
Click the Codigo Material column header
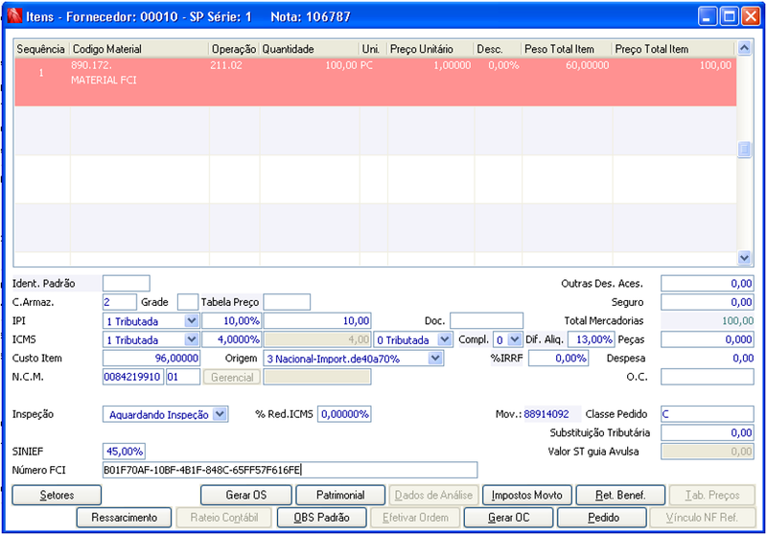tap(139, 49)
